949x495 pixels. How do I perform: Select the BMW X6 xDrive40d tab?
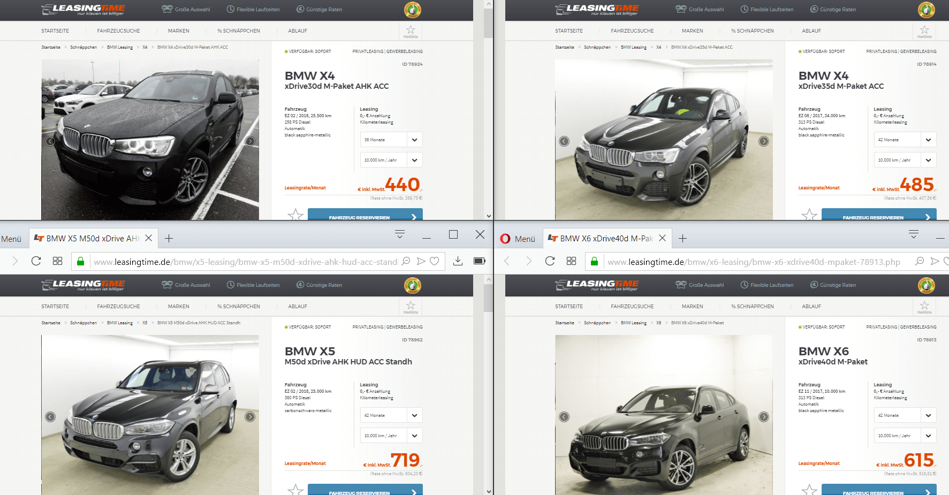(x=606, y=238)
